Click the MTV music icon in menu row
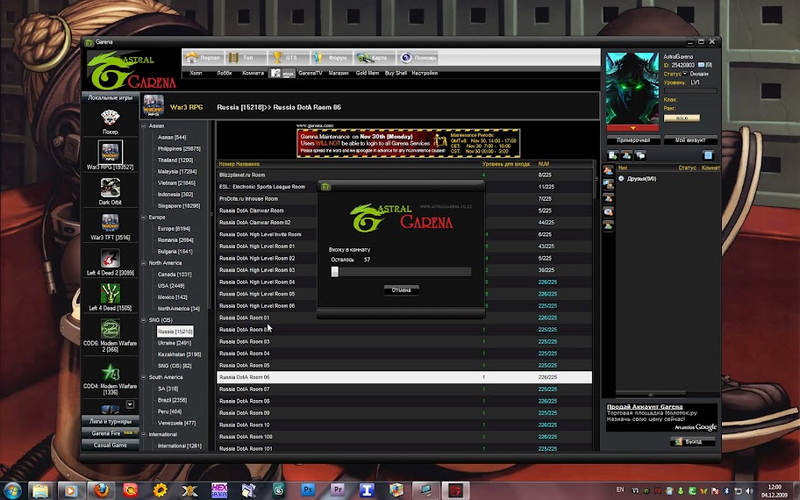The image size is (800, 500). 282,74
